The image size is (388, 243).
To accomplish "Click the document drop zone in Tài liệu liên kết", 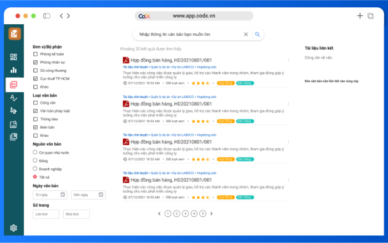I will pos(332,81).
